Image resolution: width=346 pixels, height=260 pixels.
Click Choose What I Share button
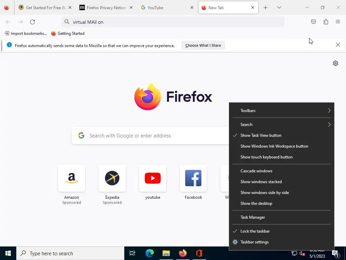(x=203, y=45)
